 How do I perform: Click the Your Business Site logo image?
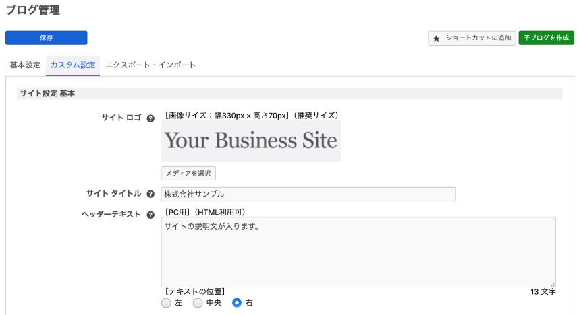[x=250, y=141]
